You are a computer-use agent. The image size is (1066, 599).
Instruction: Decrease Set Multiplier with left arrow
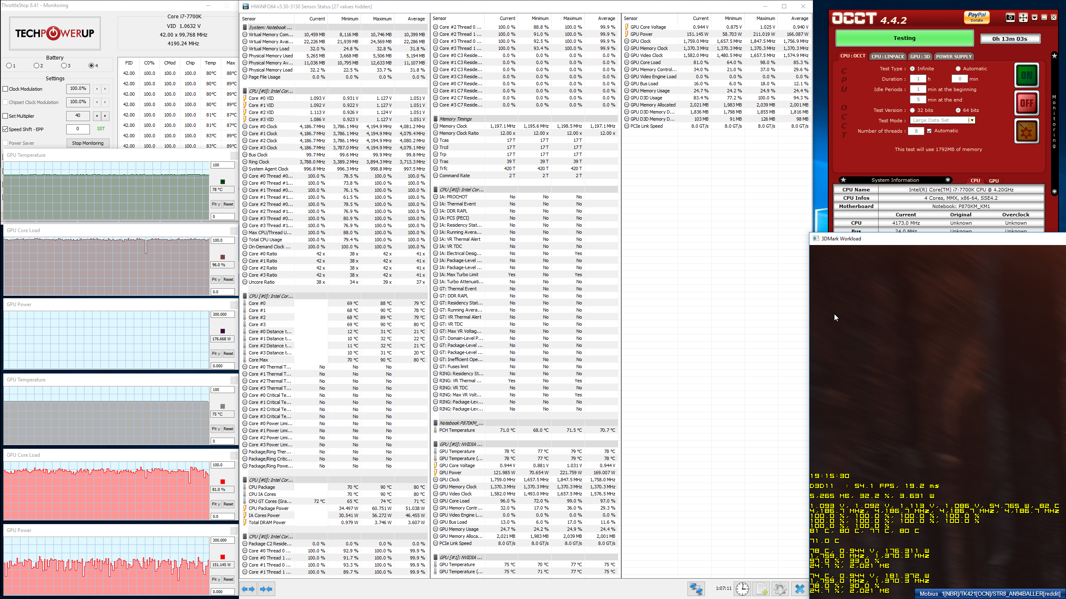click(97, 116)
